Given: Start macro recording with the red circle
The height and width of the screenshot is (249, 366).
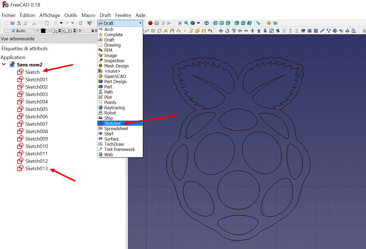Looking at the screenshot, I should coord(150,23).
